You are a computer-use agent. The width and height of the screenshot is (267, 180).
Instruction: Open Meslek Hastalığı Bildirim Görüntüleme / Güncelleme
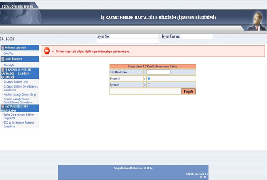point(18,101)
